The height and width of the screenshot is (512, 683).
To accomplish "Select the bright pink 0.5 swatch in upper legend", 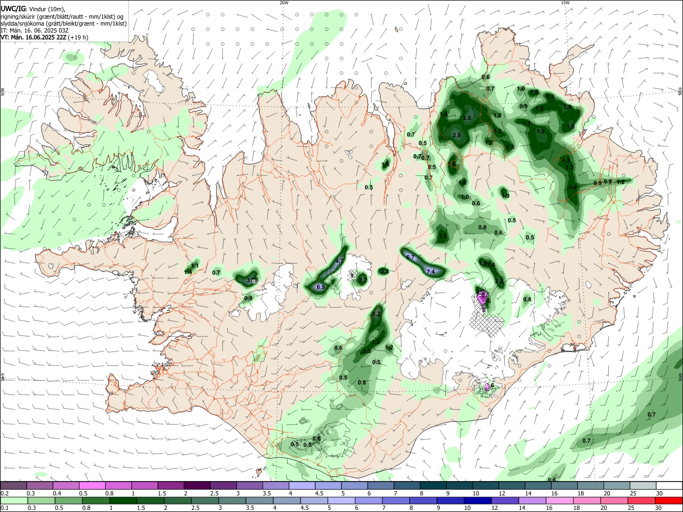I will pos(92,485).
